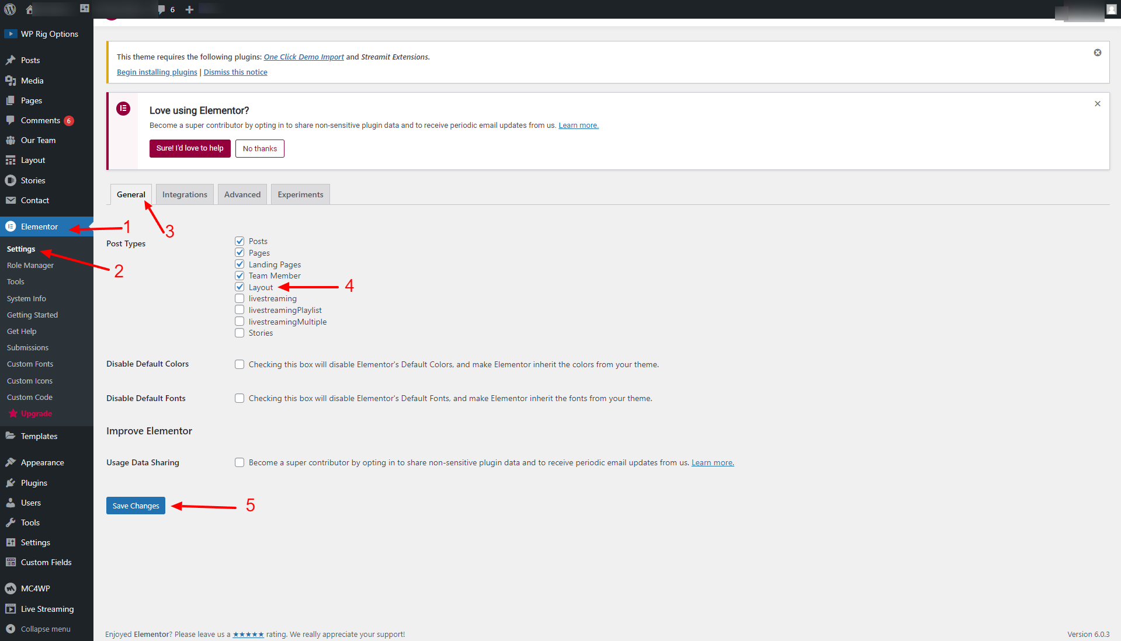This screenshot has height=641, width=1121.
Task: Open the One Click Demo Import link
Action: click(x=304, y=57)
